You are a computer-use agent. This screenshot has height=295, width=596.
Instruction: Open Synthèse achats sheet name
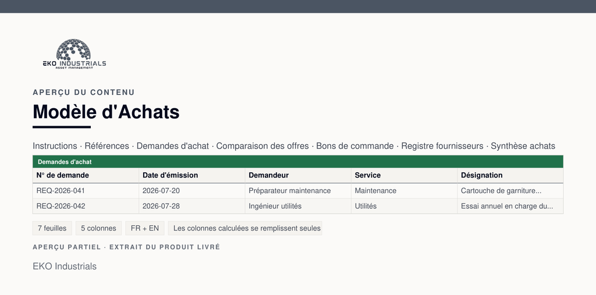click(523, 146)
